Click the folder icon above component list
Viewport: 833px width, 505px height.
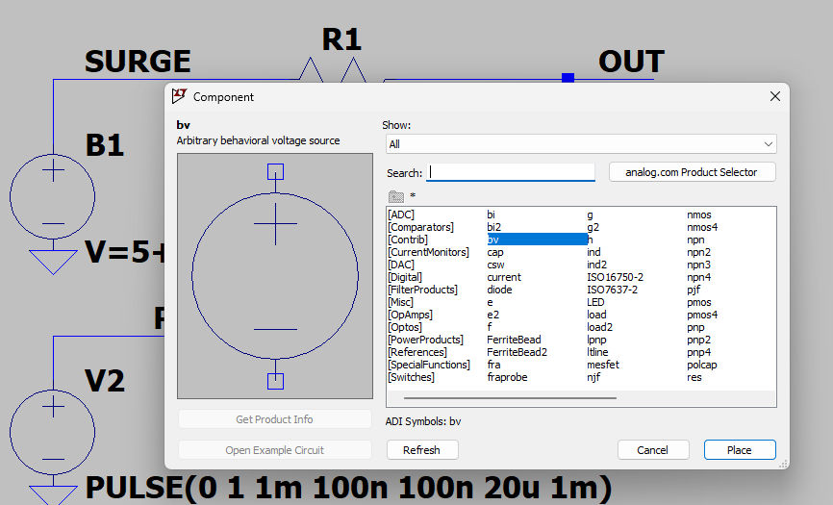tap(395, 196)
